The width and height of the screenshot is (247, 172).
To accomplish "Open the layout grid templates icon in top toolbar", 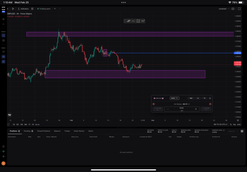I will 32,9.
